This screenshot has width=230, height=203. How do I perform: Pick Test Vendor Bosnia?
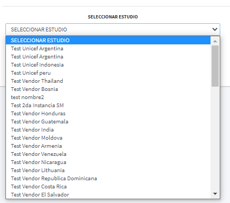(108, 89)
